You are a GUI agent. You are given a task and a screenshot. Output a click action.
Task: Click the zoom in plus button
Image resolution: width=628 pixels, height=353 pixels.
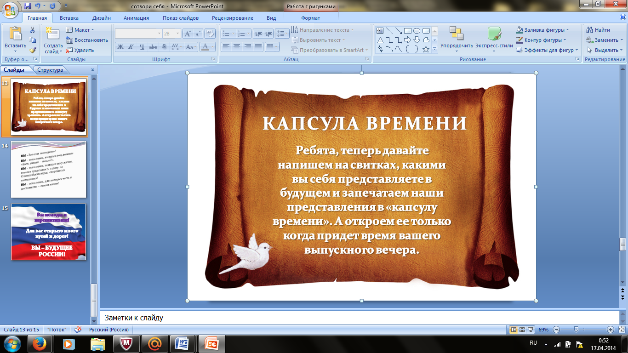click(x=611, y=330)
